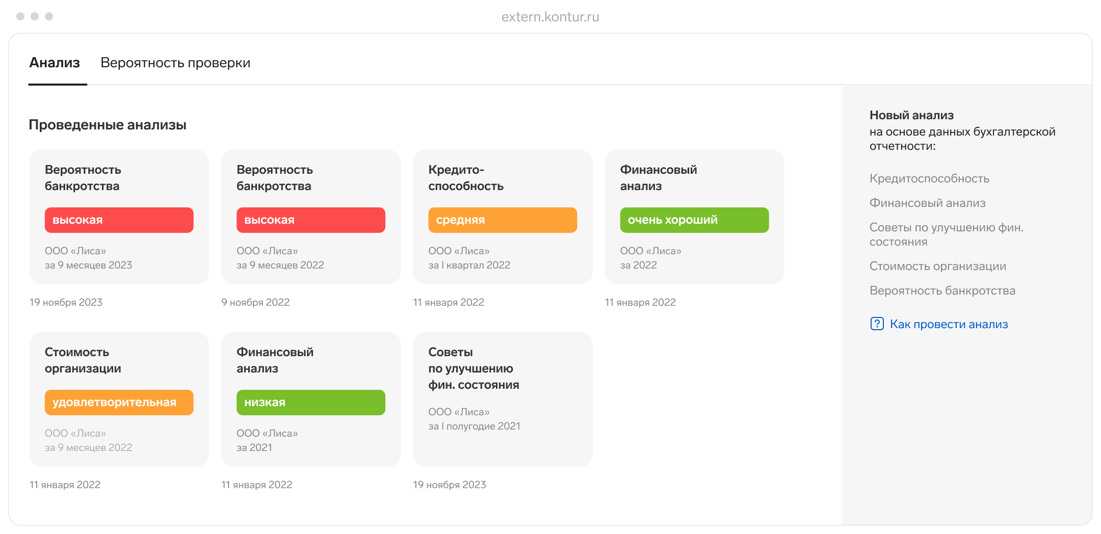This screenshot has height=534, width=1101.
Task: Click the question mark help icon
Action: pyautogui.click(x=877, y=324)
